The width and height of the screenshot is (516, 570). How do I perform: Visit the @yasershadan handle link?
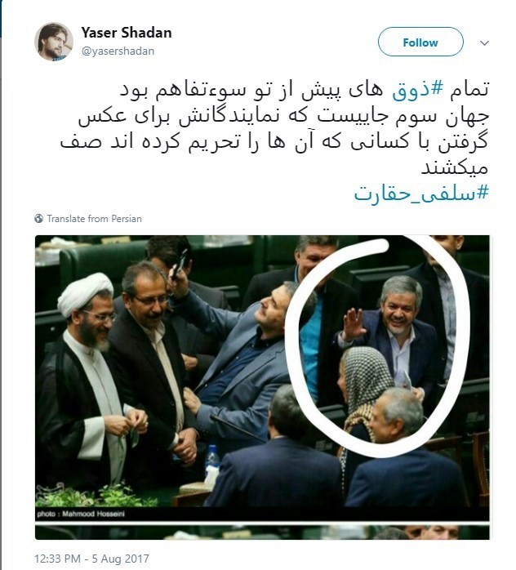118,51
